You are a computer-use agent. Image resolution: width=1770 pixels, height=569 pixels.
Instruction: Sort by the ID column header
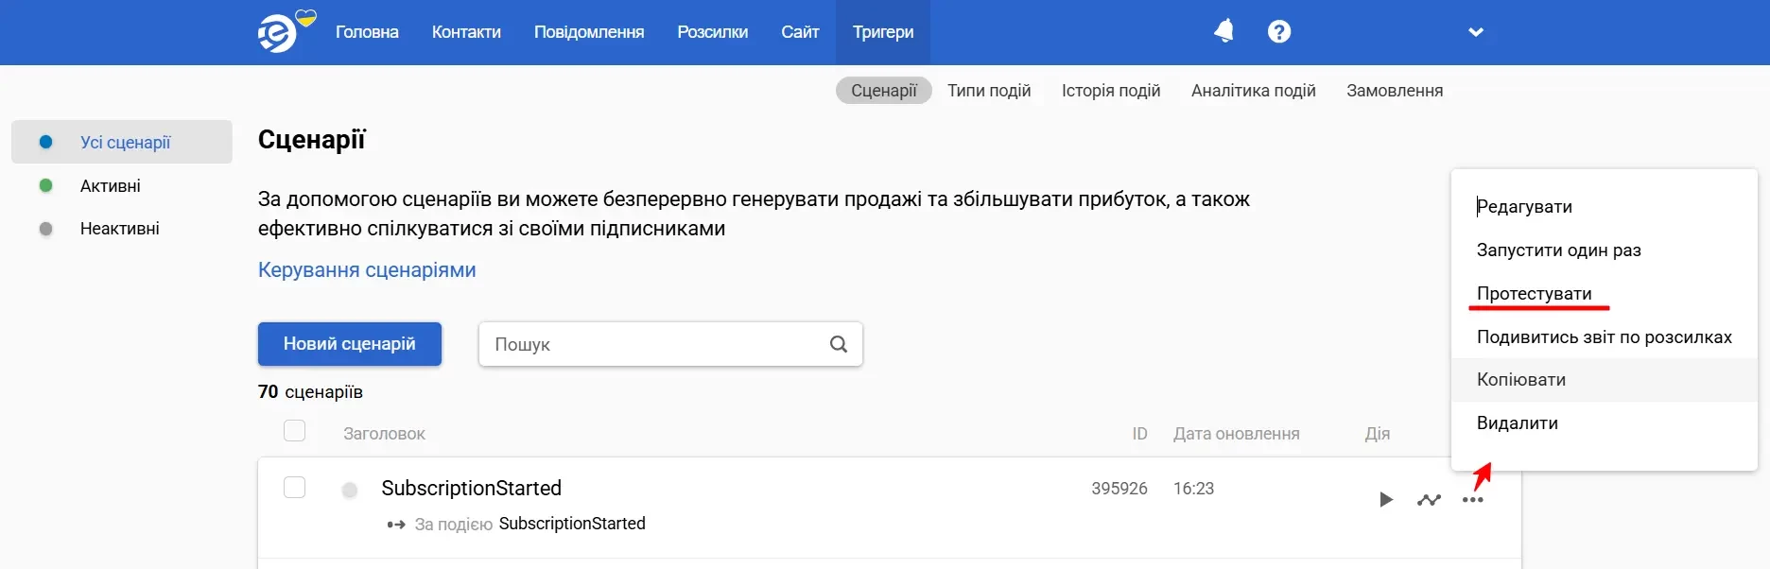coord(1139,434)
